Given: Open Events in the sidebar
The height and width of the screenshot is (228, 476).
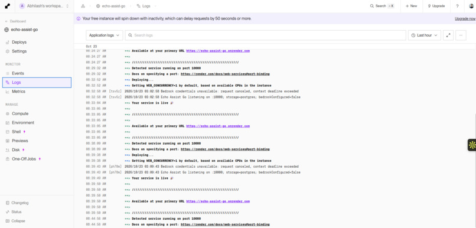Looking at the screenshot, I should coord(18,73).
